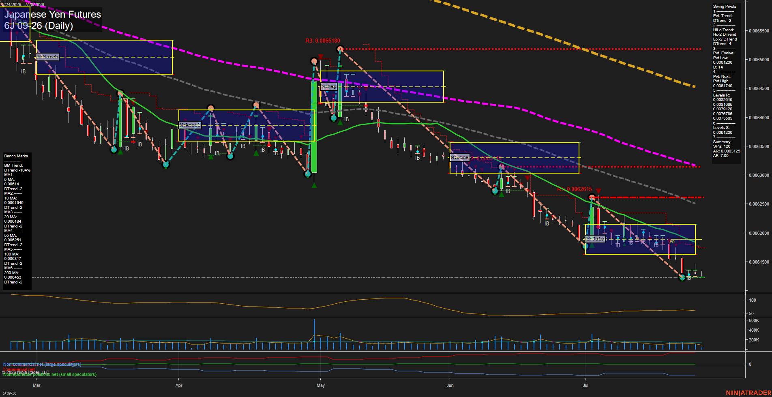Image resolution: width=772 pixels, height=397 pixels.
Task: Click the 0.0061500 price axis label
Action: (759, 262)
